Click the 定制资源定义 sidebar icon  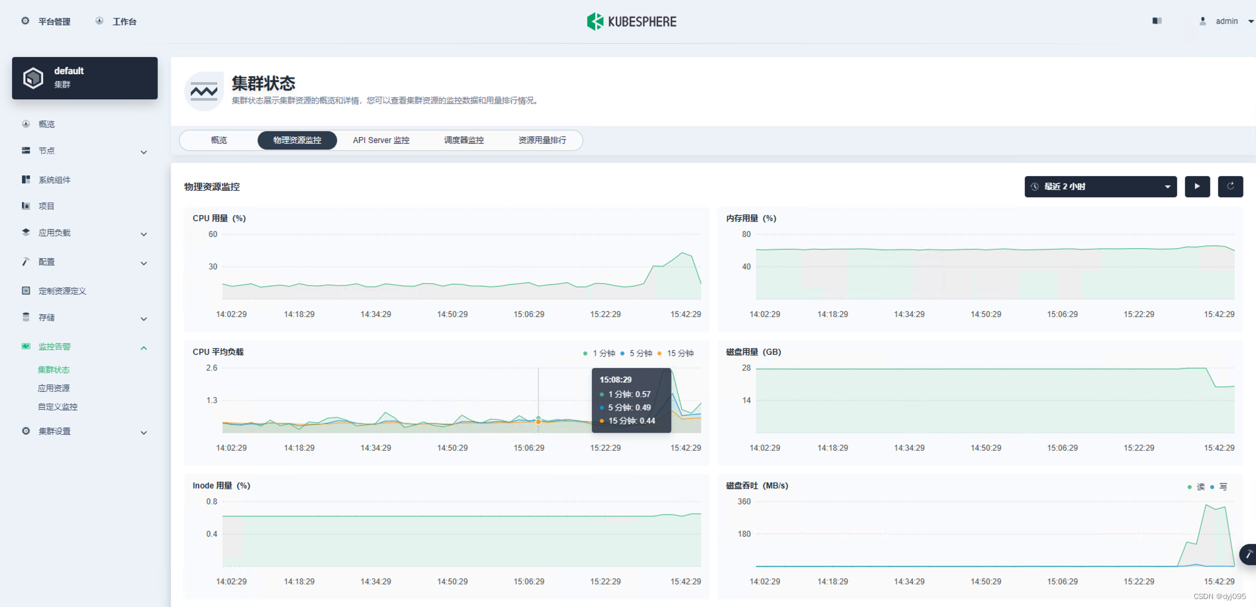click(x=26, y=291)
